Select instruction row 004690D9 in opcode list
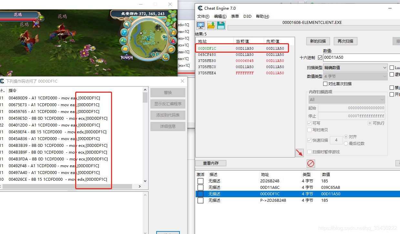Screen dimensions: 400x234 click(x=71, y=98)
